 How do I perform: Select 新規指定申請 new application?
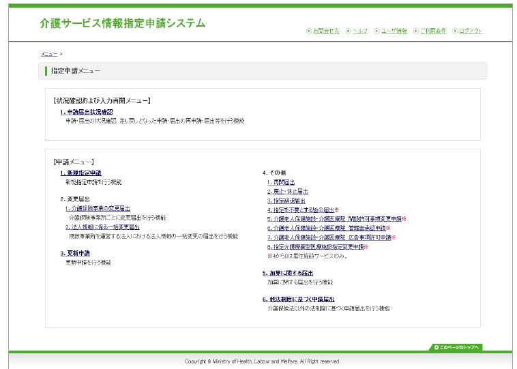tap(80, 173)
